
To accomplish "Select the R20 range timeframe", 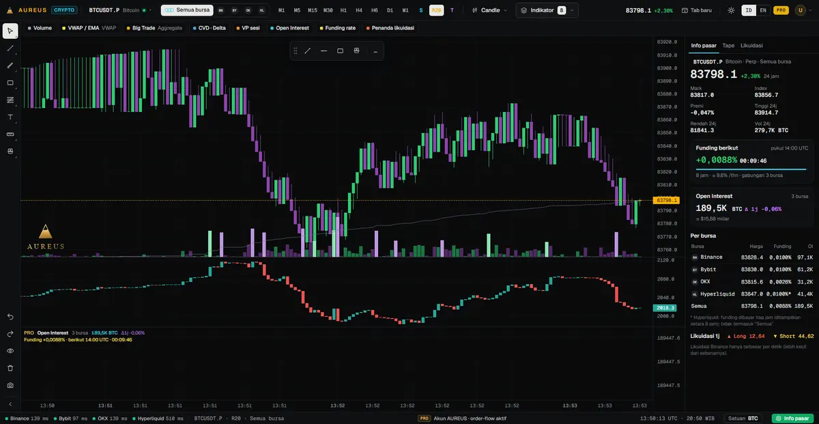I will click(437, 10).
